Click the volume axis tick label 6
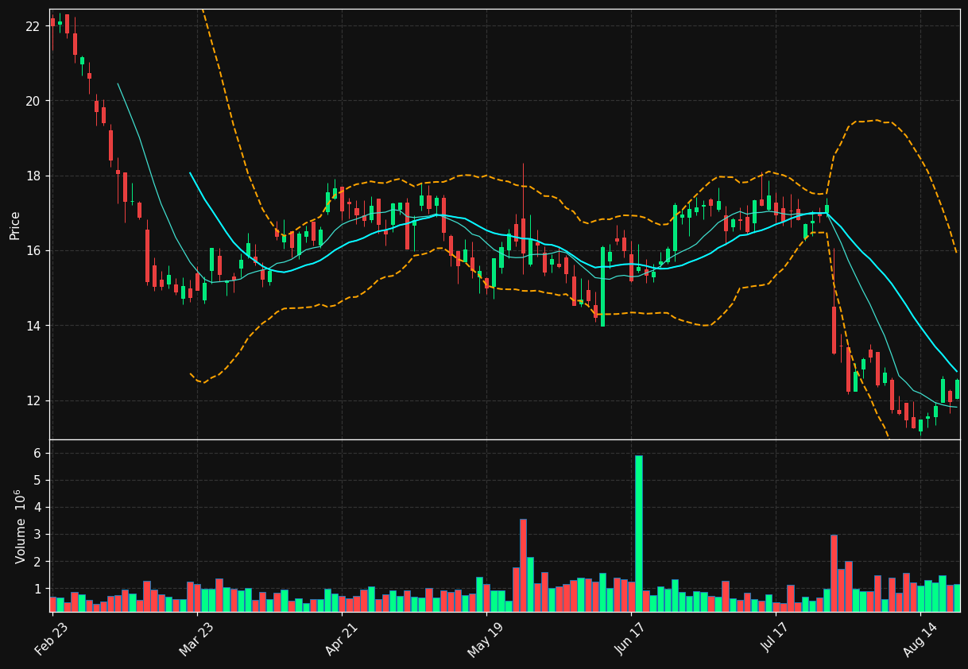The height and width of the screenshot is (669, 968). (x=37, y=453)
